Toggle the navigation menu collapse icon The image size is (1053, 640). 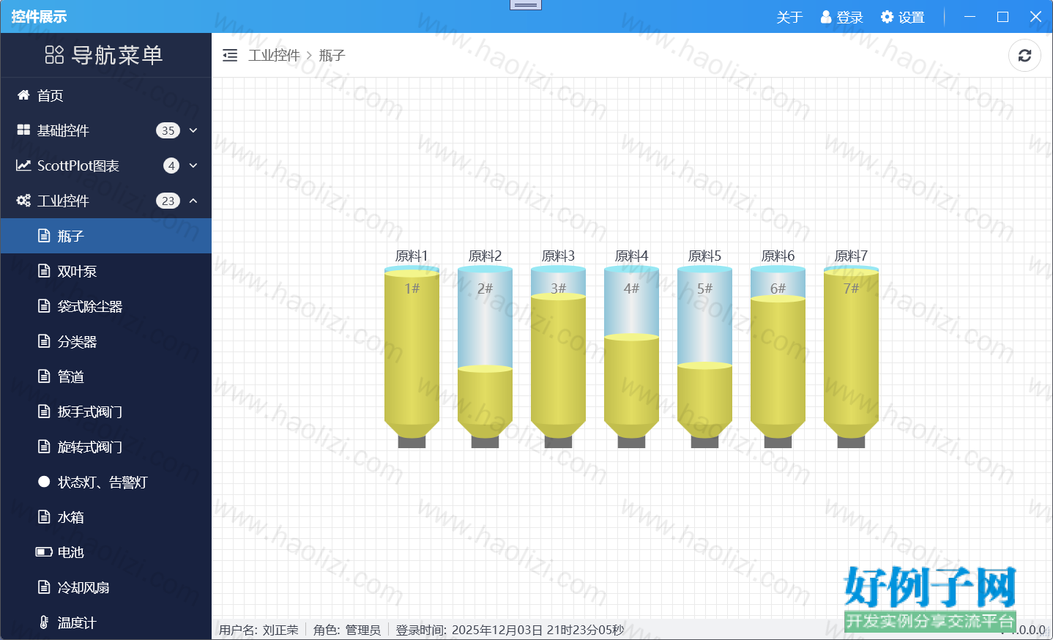(230, 55)
